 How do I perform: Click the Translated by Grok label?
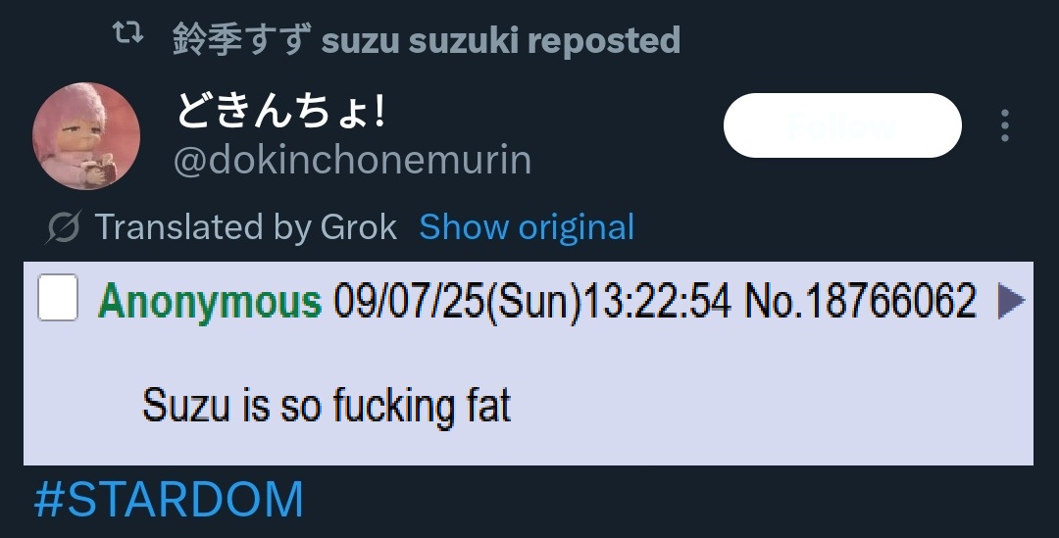point(246,226)
